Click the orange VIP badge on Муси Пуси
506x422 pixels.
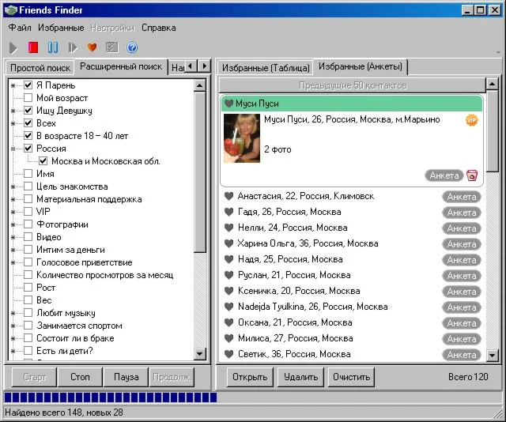tap(472, 120)
